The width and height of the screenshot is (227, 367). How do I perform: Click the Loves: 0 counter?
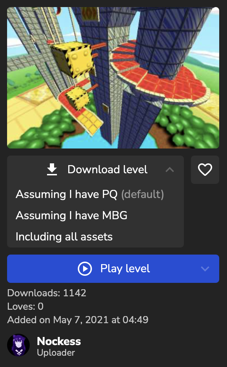pyautogui.click(x=25, y=307)
